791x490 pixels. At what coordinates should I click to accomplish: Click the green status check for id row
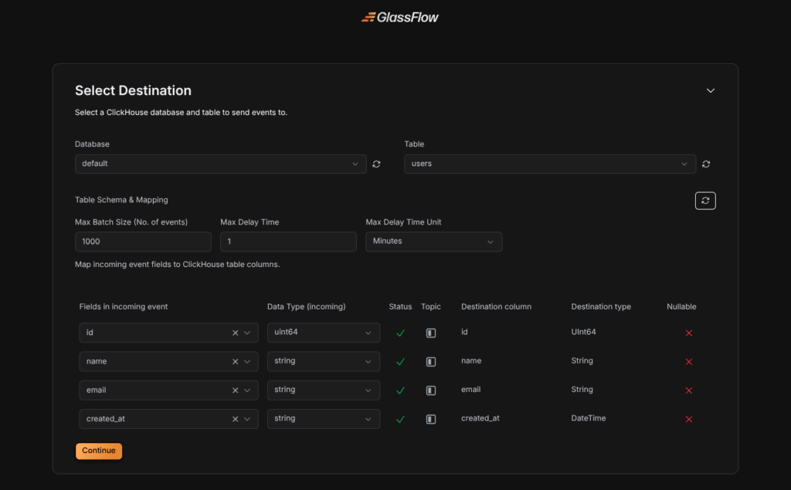pos(400,333)
